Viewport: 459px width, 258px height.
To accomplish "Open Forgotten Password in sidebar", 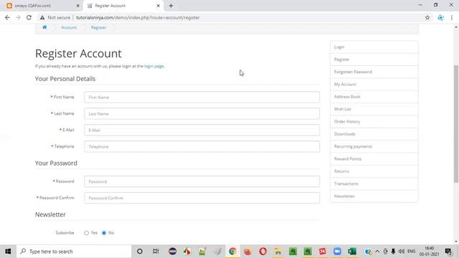I will (x=374, y=72).
